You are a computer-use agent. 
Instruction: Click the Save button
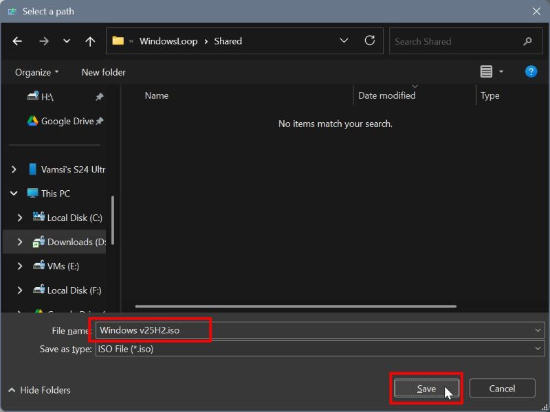point(426,389)
